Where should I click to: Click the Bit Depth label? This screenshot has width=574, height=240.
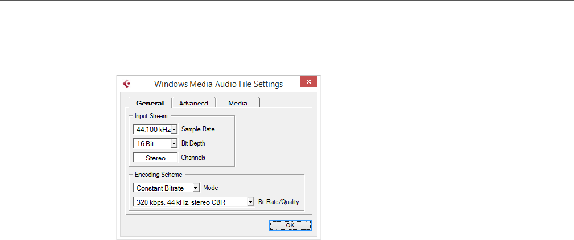193,143
